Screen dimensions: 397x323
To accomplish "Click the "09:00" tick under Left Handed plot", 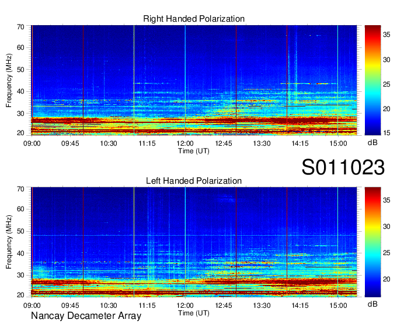I will coord(32,305).
